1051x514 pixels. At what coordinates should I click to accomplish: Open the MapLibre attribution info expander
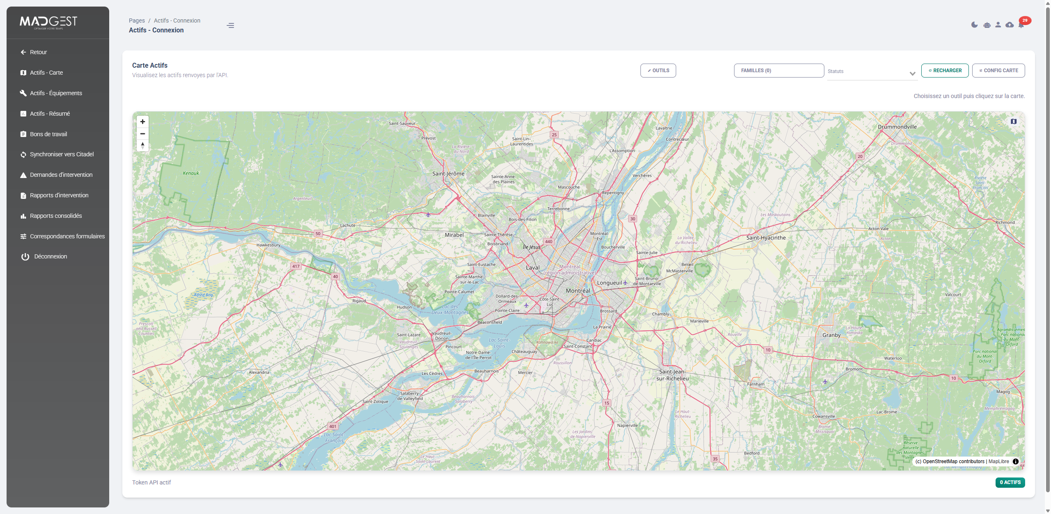[1016, 461]
